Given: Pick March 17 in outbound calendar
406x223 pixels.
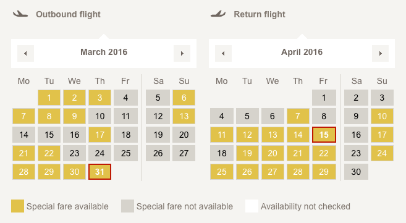Looking at the screenshot, I should (x=99, y=135).
